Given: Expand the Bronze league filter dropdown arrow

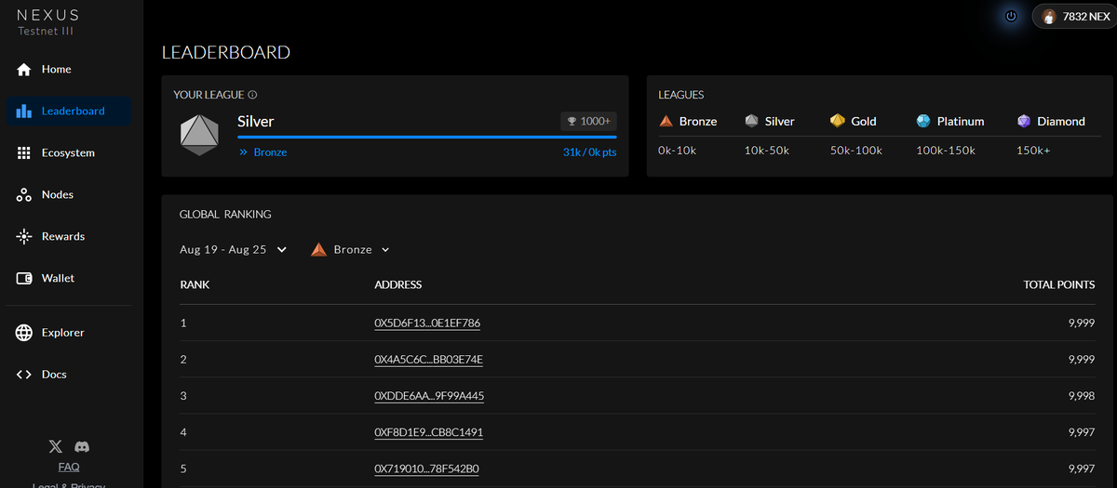Looking at the screenshot, I should [385, 250].
